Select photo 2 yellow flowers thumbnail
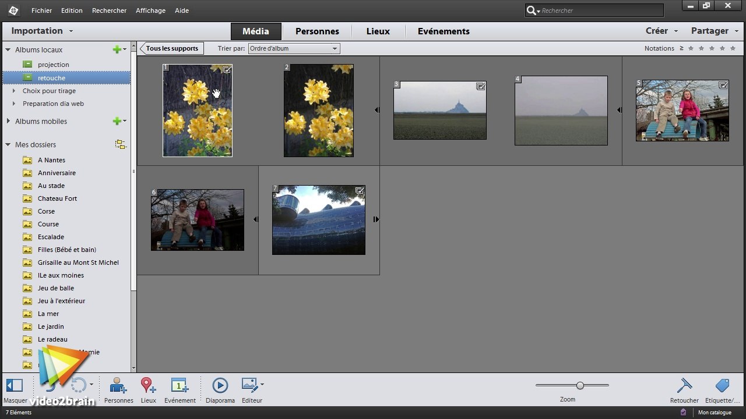This screenshot has width=746, height=419. (x=319, y=111)
